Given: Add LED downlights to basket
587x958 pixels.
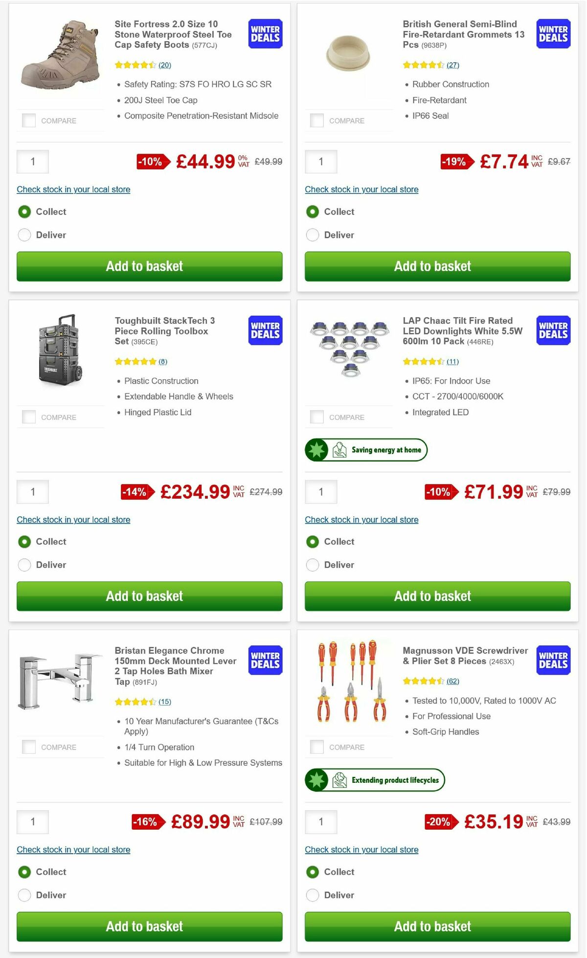Looking at the screenshot, I should point(437,596).
